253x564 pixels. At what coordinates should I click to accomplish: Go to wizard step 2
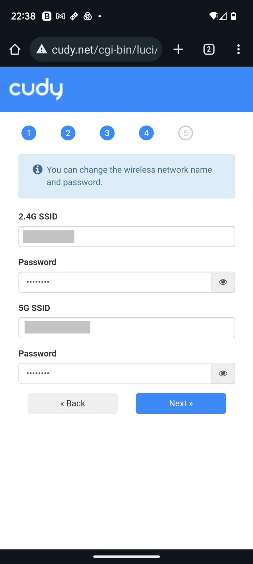pyautogui.click(x=68, y=133)
